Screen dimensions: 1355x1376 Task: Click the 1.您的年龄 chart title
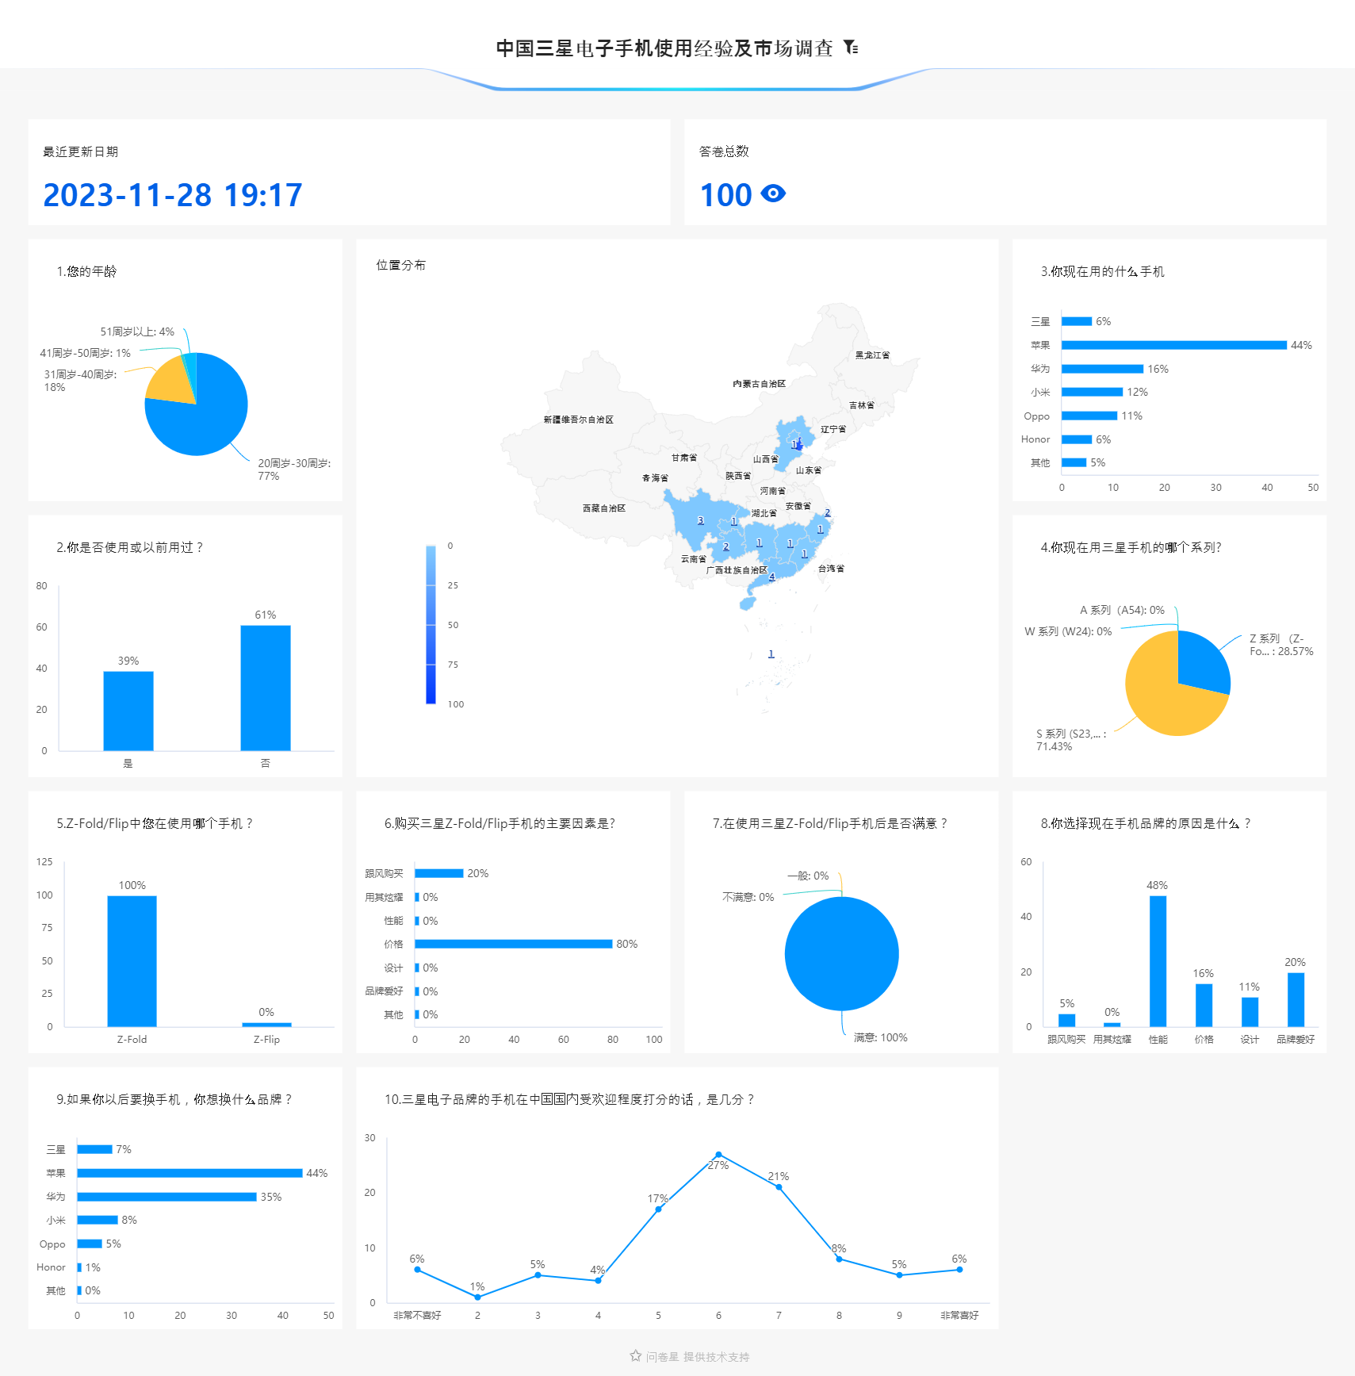86,271
